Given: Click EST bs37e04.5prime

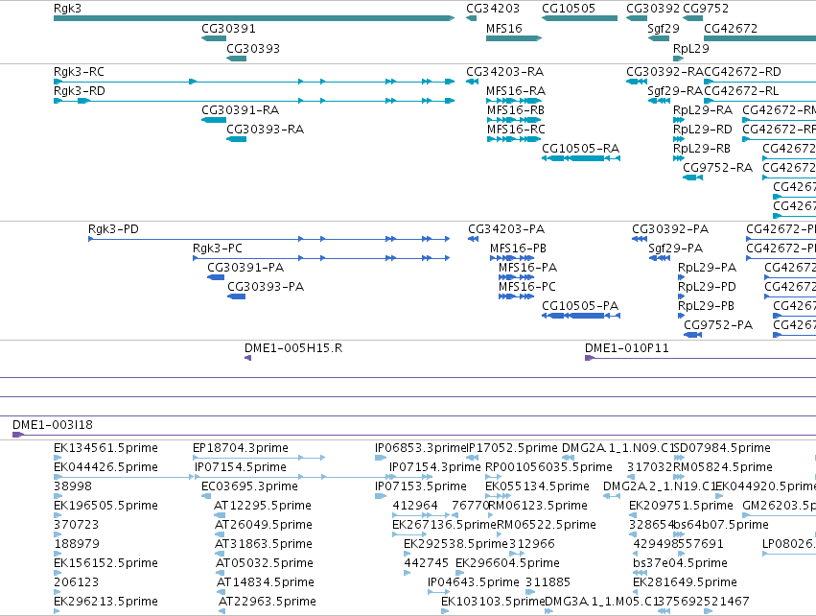Looking at the screenshot, I should point(641,573).
